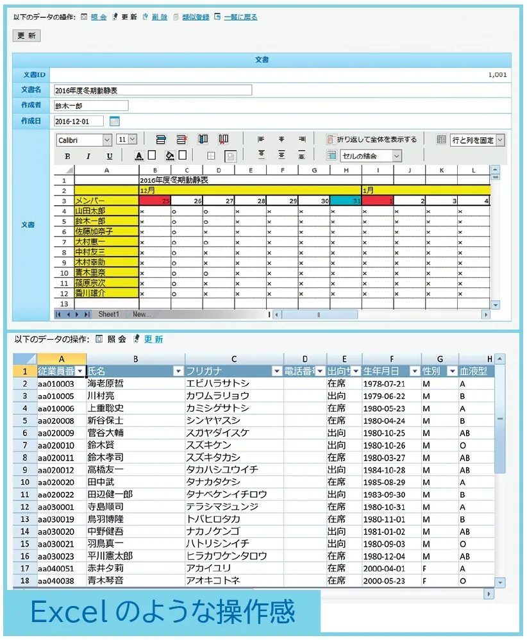The image size is (527, 640).
Task: Click the Bold formatting button
Action: click(x=67, y=156)
